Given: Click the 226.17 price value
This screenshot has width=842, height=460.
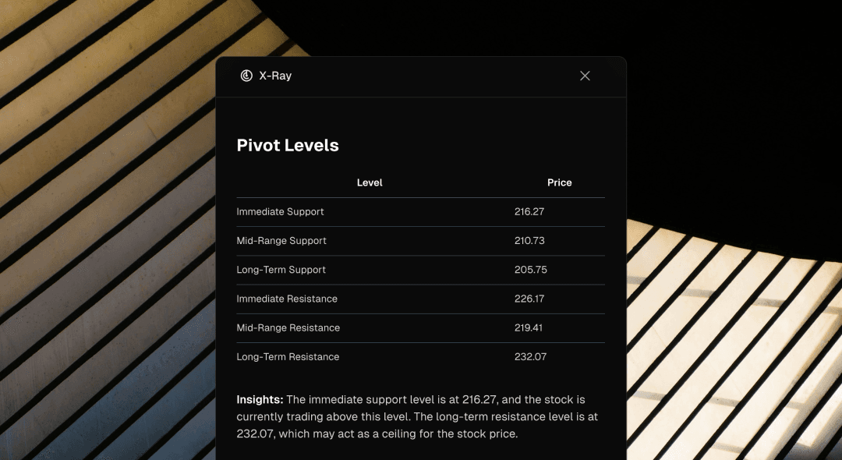Looking at the screenshot, I should pyautogui.click(x=529, y=299).
